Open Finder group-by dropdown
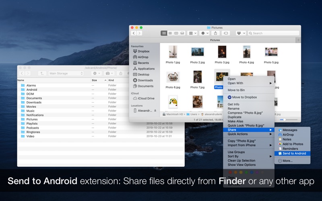The height and width of the screenshot is (201, 322). [192, 33]
